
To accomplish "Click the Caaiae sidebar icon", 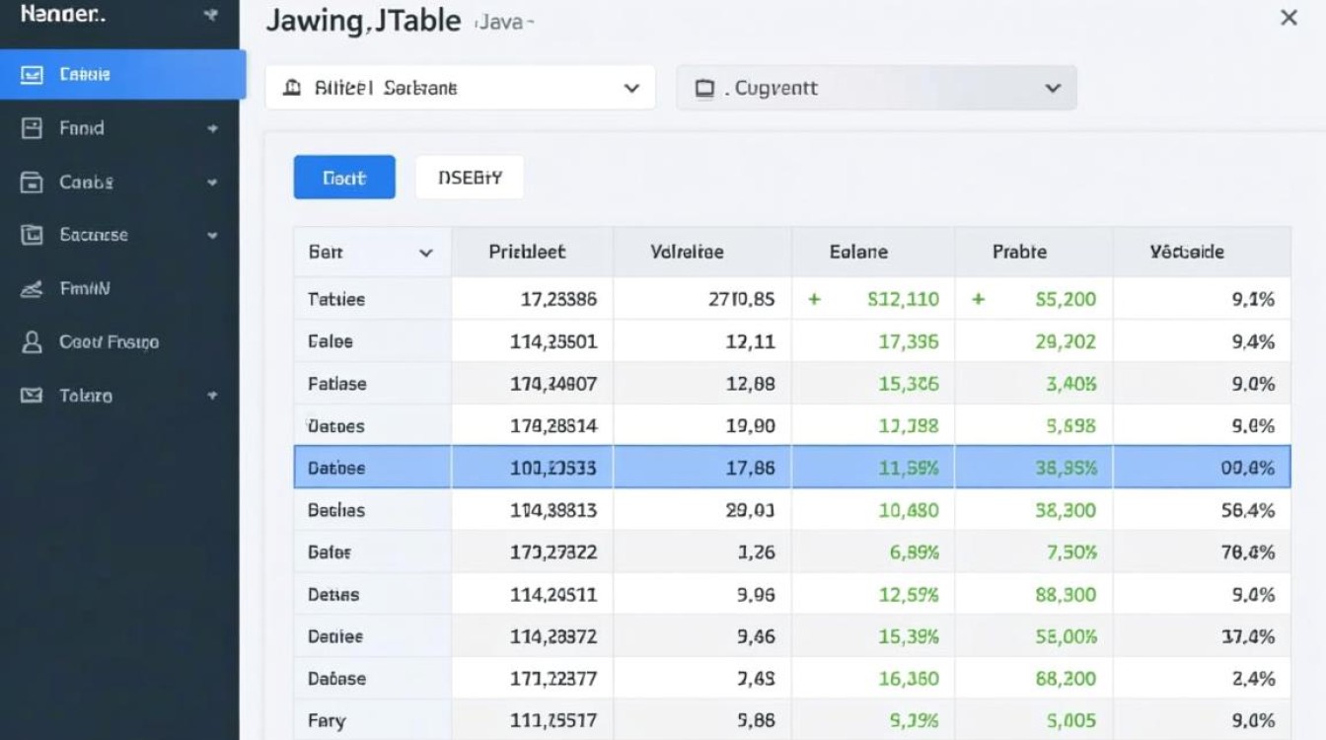I will click(x=32, y=75).
